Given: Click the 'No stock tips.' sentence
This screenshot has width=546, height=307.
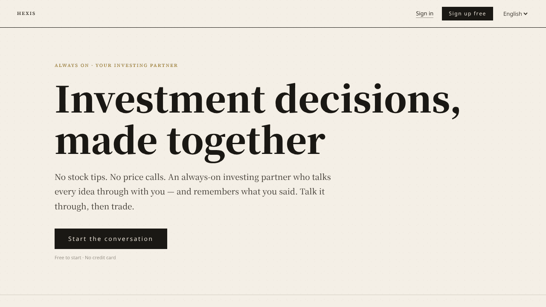Looking at the screenshot, I should [81, 177].
